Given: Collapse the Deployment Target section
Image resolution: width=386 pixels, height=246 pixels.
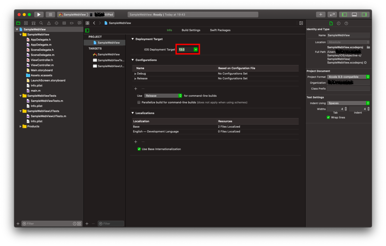Looking at the screenshot, I should click(133, 39).
